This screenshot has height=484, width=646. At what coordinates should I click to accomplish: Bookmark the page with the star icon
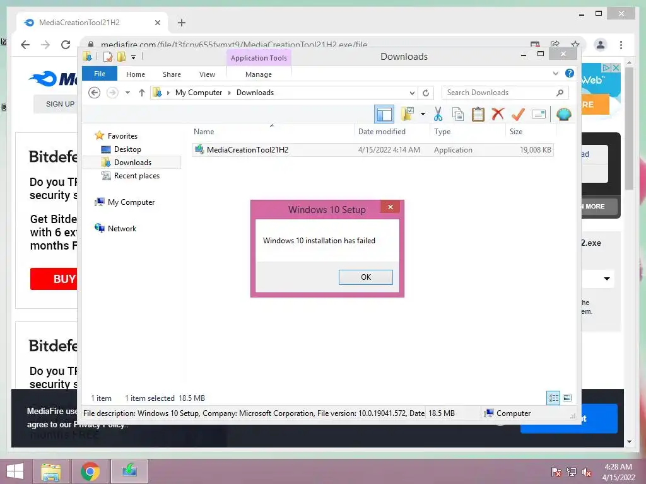click(575, 44)
